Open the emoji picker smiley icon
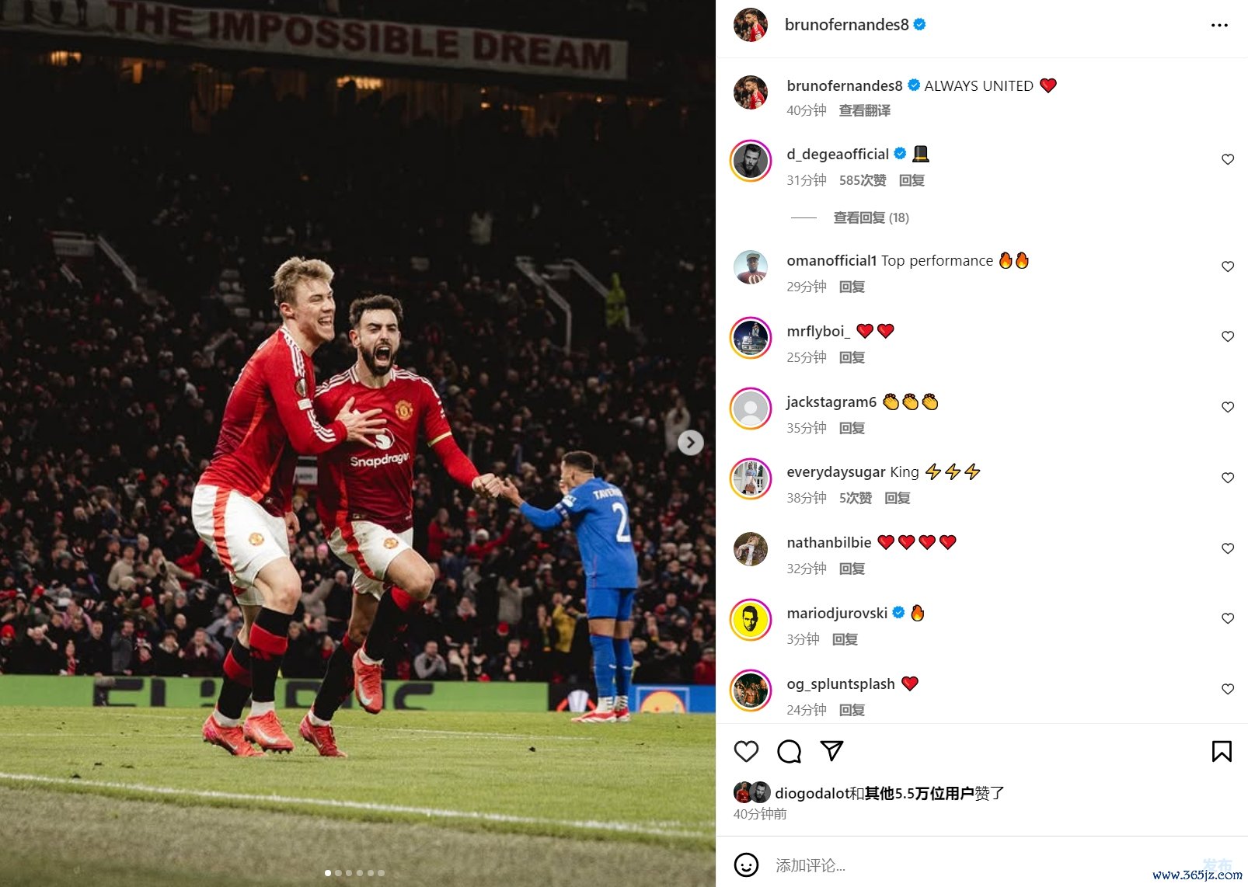 click(x=746, y=864)
